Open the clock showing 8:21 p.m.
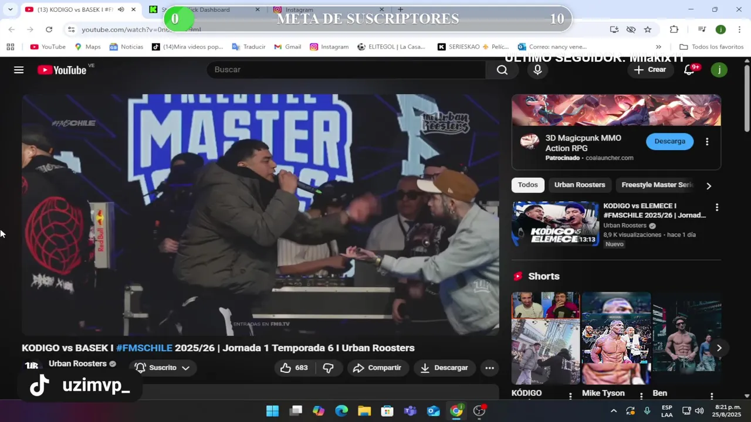 pyautogui.click(x=728, y=411)
